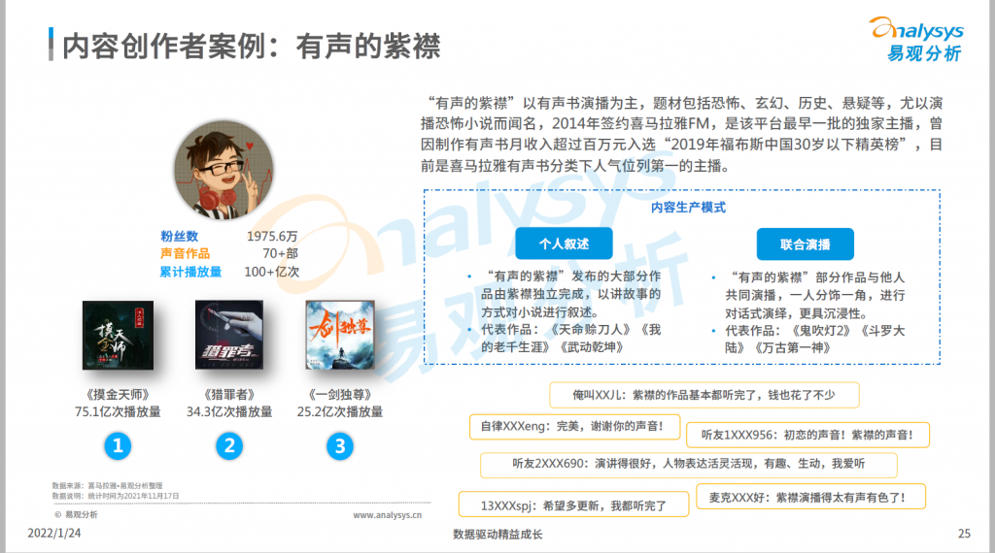Screen dimensions: 995x553
Task: Open the 《摸金天师》 album cover
Action: point(118,336)
